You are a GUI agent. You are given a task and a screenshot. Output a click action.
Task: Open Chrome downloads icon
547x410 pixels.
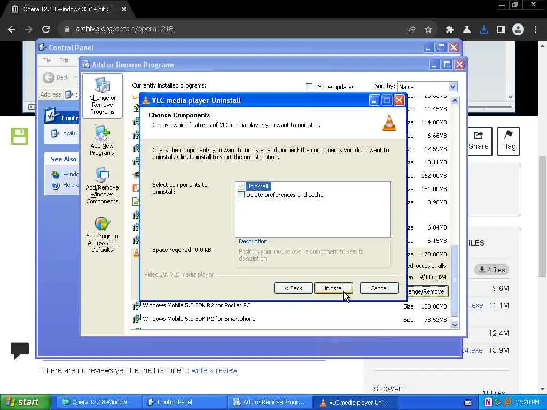click(x=484, y=29)
